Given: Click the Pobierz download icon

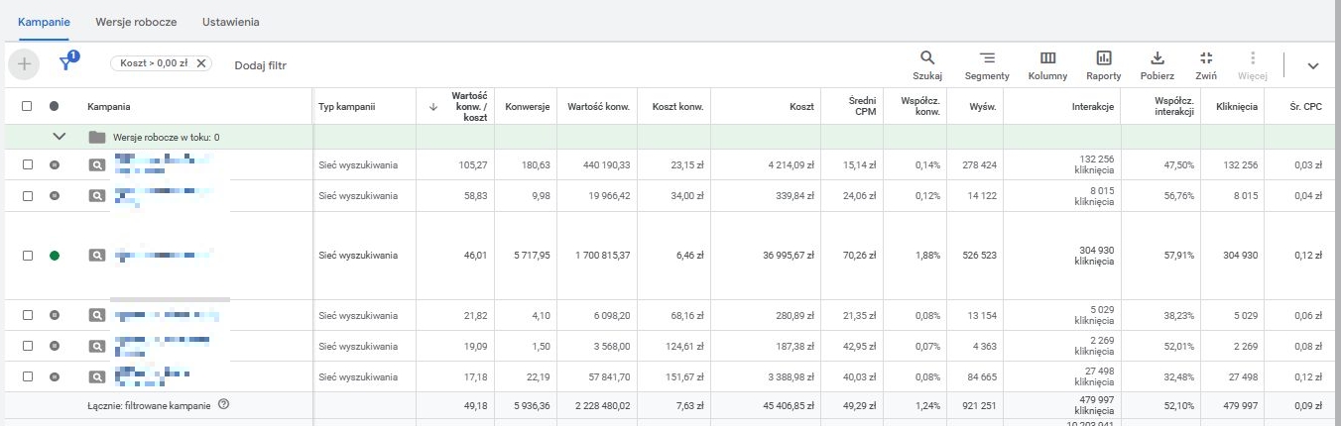Looking at the screenshot, I should (x=1158, y=58).
